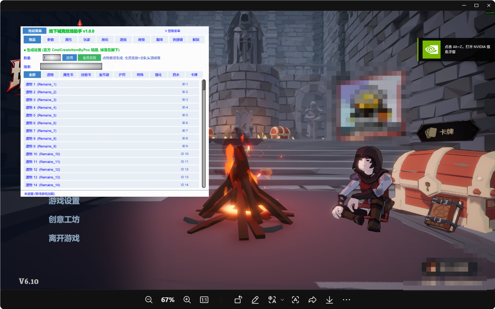
Task: Open the 趣味 tab
Action: coord(159,39)
